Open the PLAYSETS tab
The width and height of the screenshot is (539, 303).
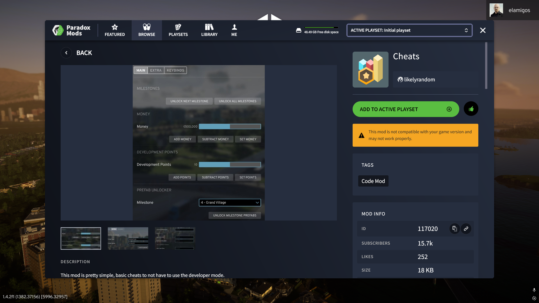[x=178, y=30]
